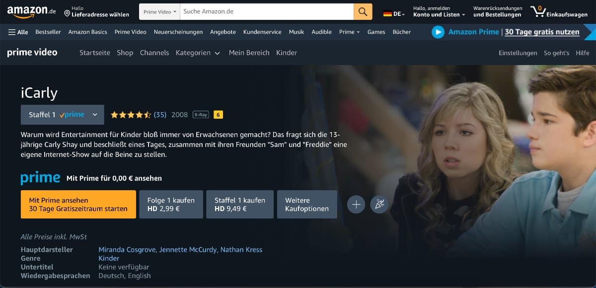Open Bücher nav item

pyautogui.click(x=402, y=32)
